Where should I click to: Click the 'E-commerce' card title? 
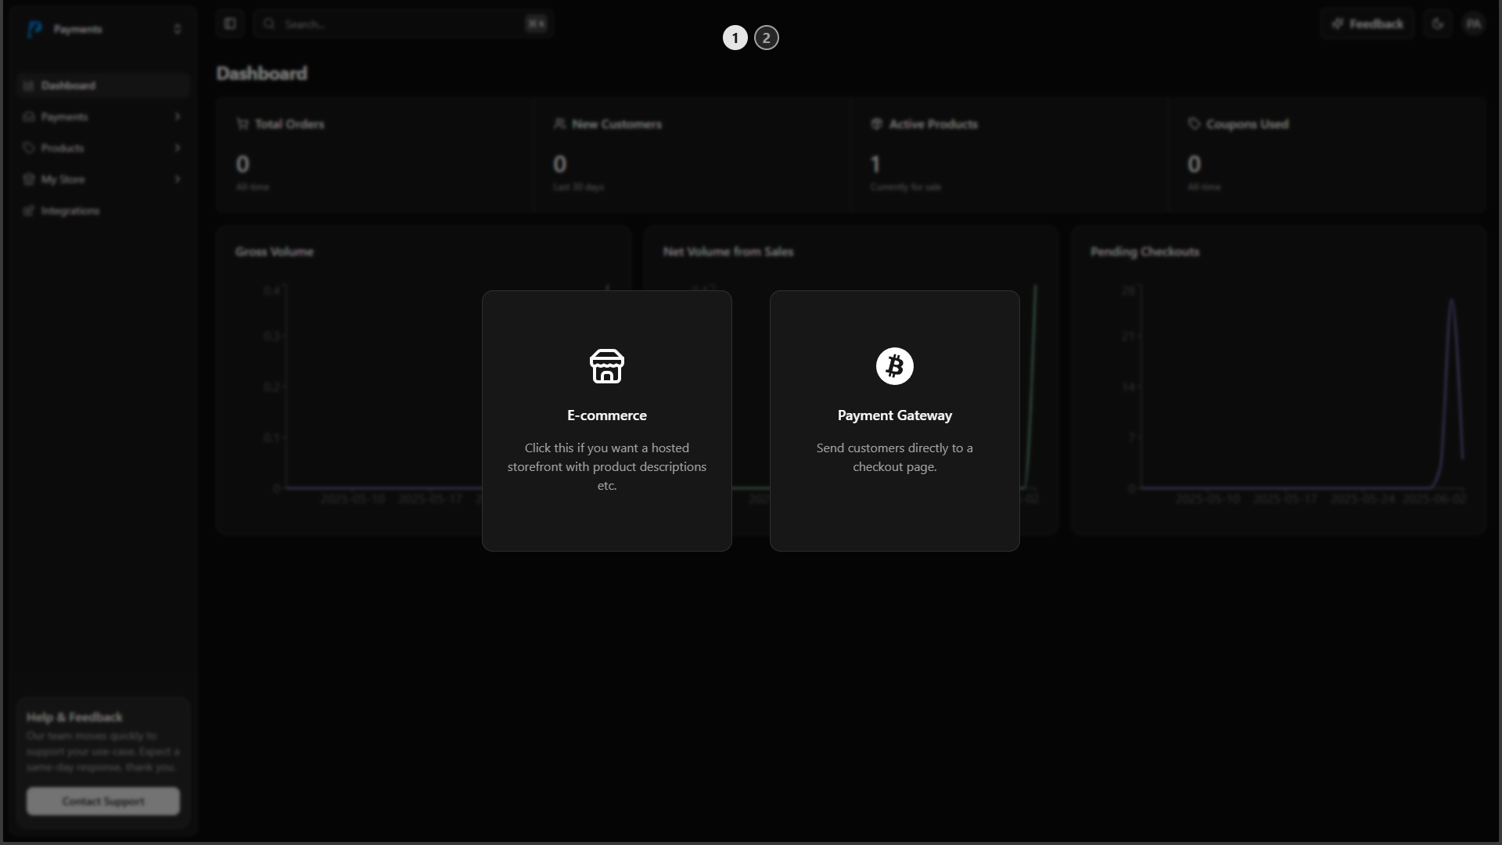[x=607, y=415]
